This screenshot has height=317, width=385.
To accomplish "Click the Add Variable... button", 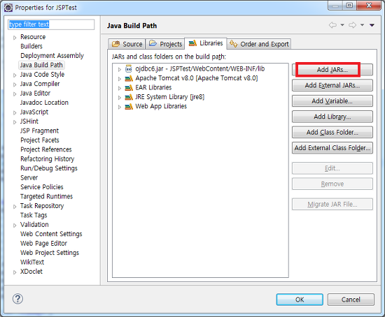I will [332, 101].
